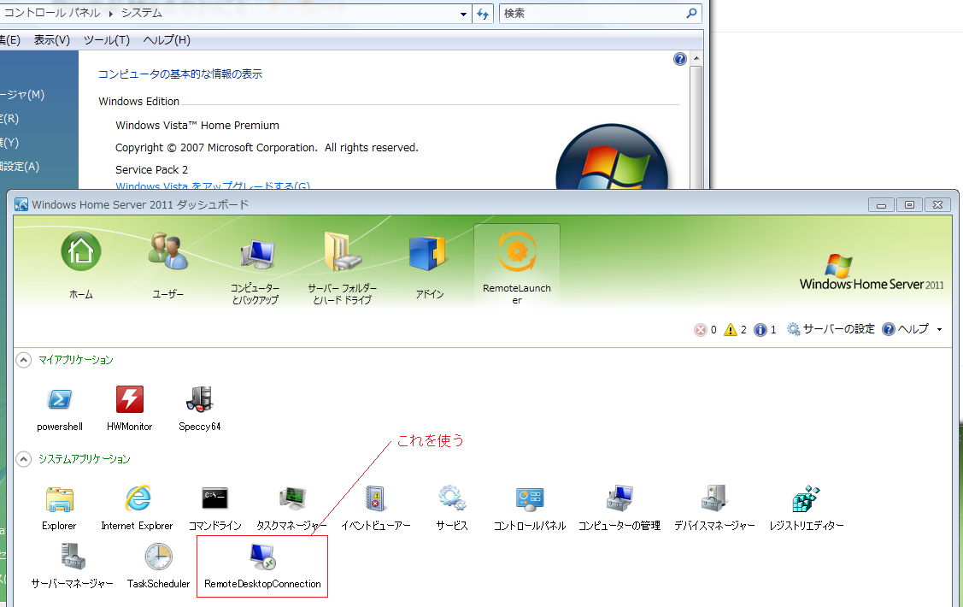
Task: Click the magnifier search icon in the System window
Action: tap(691, 13)
